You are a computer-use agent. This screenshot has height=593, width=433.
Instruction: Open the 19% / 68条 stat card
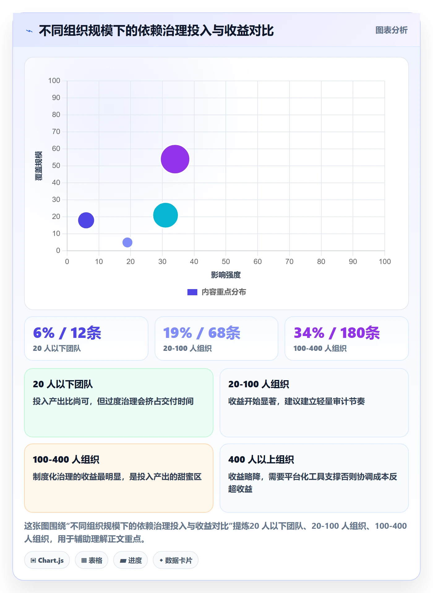point(216,339)
